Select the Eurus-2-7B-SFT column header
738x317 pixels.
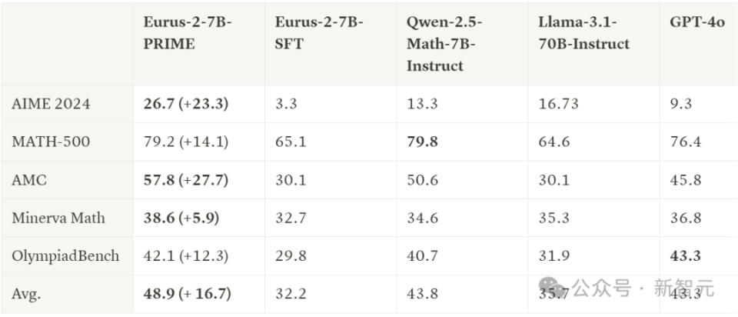319,33
